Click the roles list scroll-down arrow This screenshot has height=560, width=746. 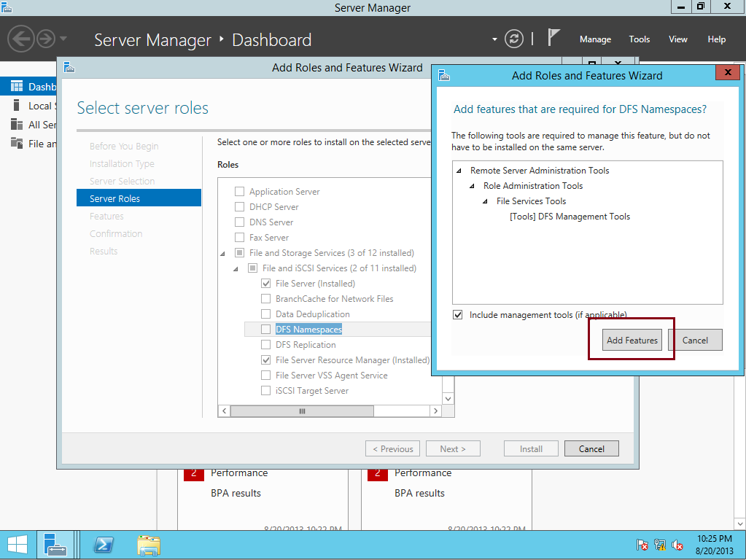coord(448,398)
